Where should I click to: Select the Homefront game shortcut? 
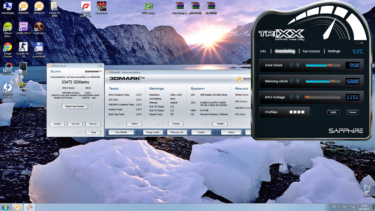pos(102,8)
